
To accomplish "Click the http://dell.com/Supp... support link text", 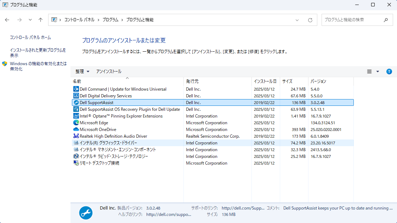I will [x=243, y=208].
